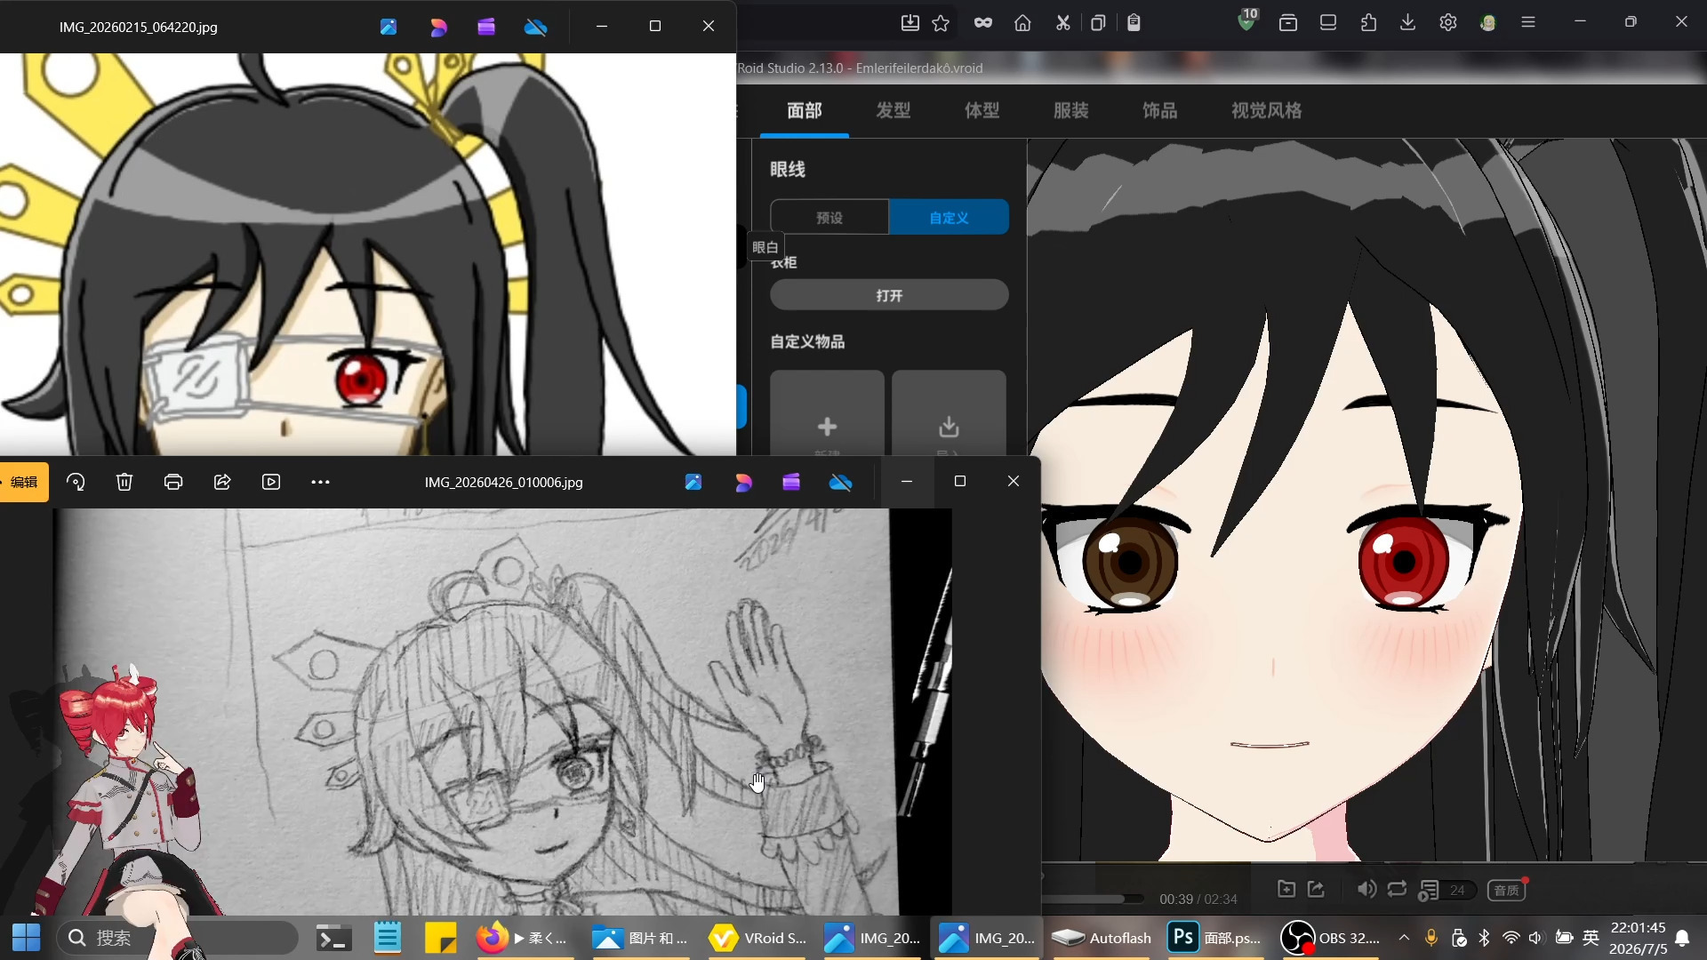
Task: Import a custom item with download tile
Action: [949, 414]
